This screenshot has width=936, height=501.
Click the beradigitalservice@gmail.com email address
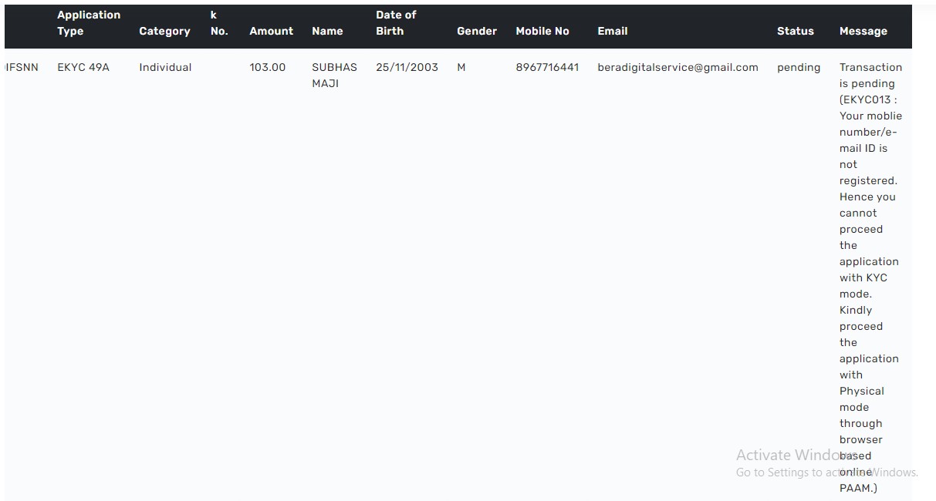point(678,67)
